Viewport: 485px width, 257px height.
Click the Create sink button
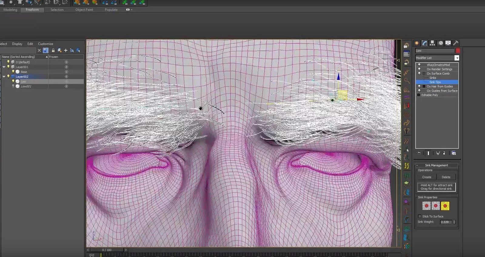tap(427, 177)
